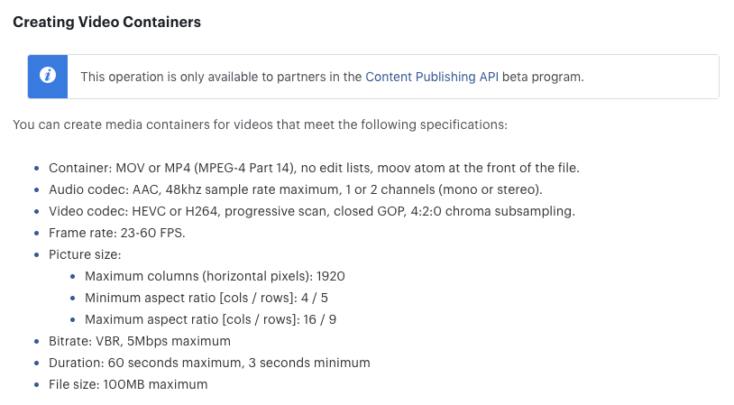Click the Video codec HEVC or H264 line
The image size is (734, 405).
pos(312,212)
